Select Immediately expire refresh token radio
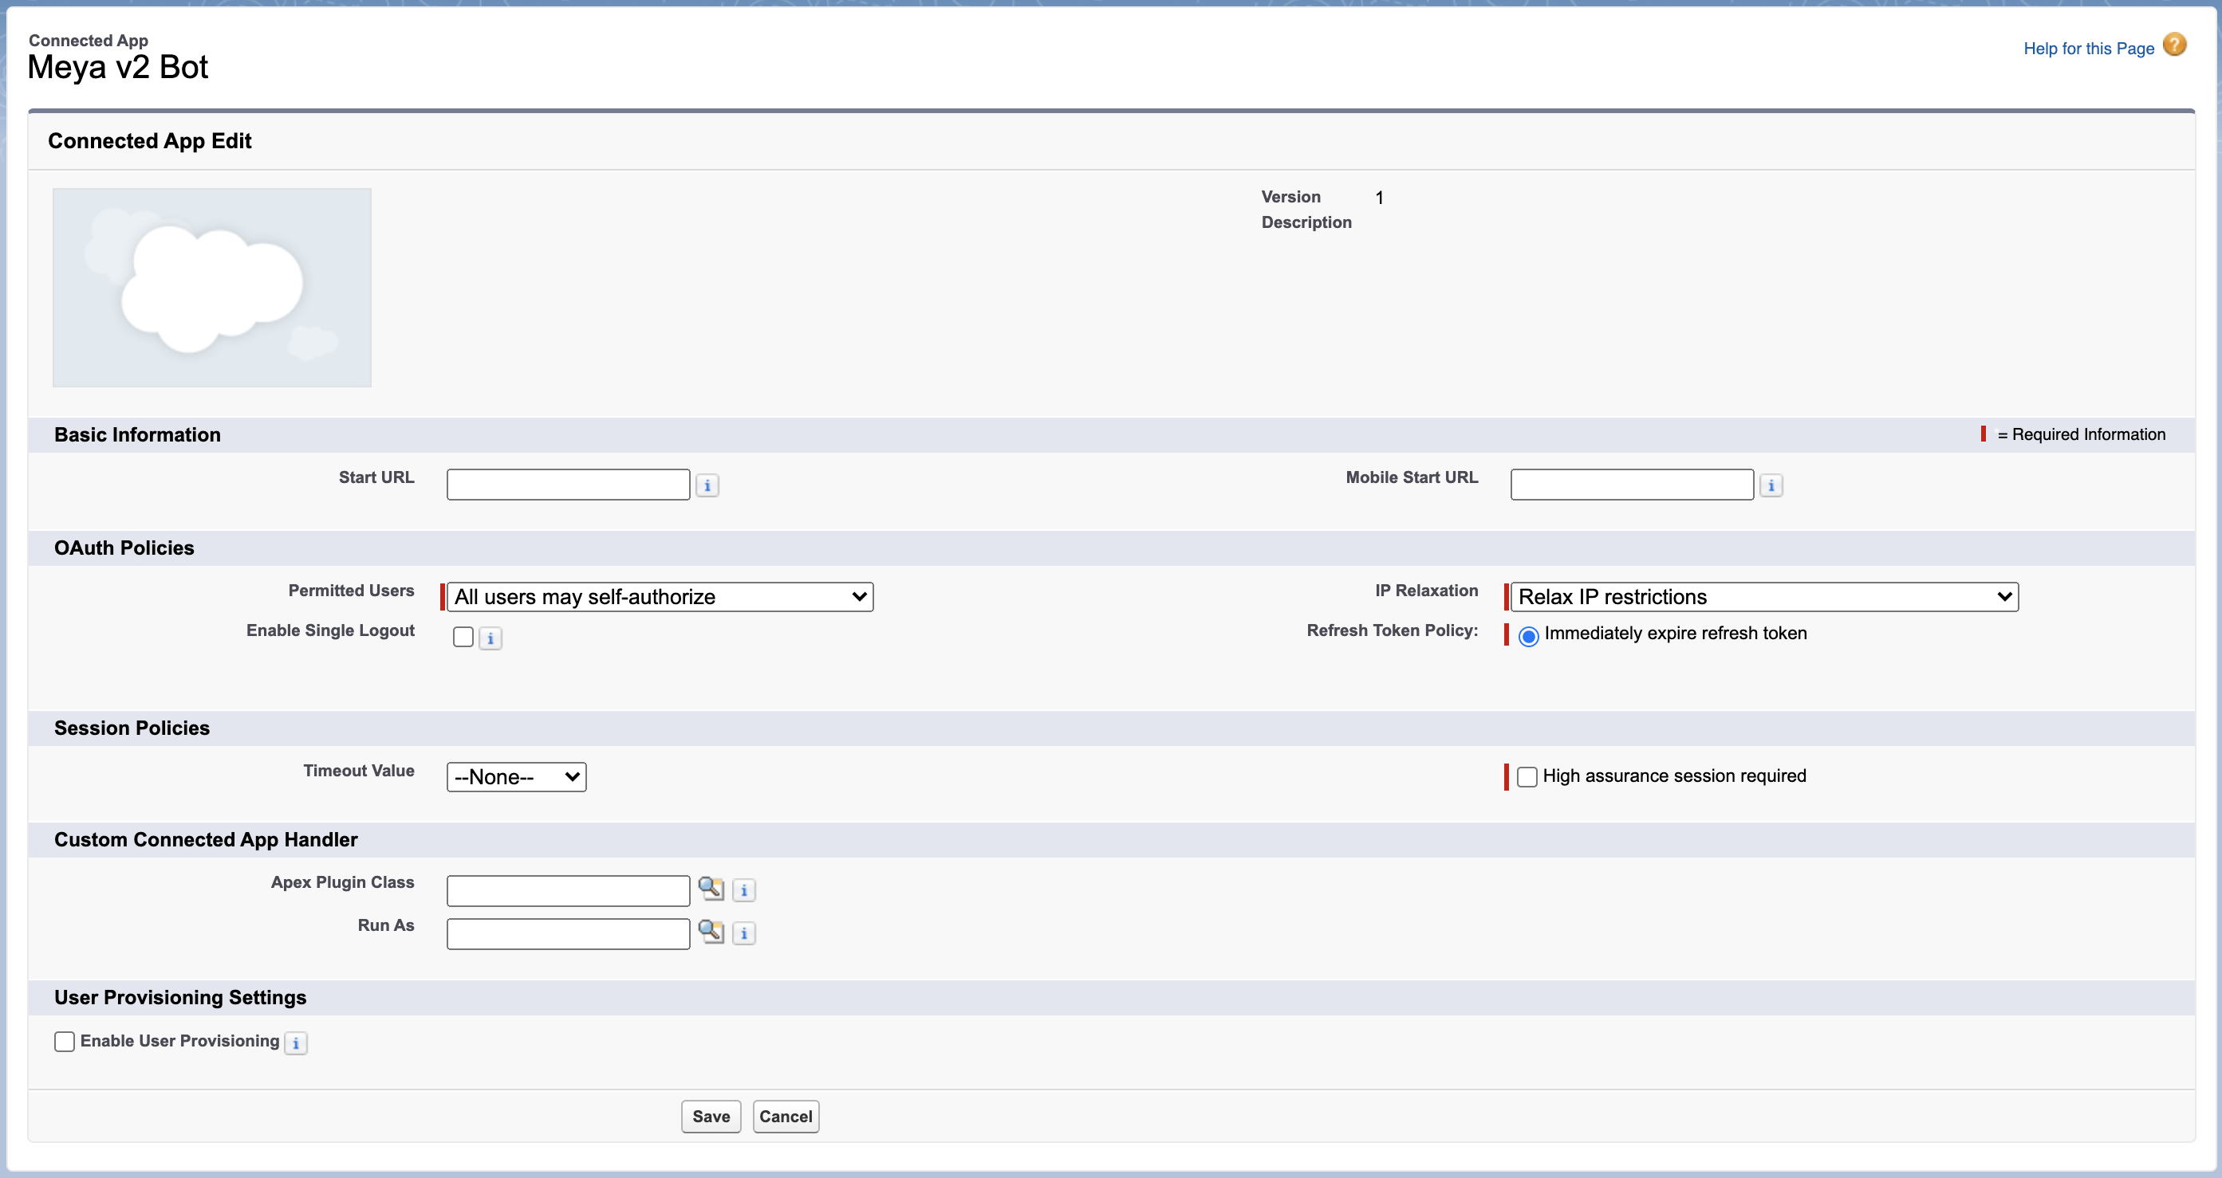Screen dimensions: 2222x1178 pos(1528,637)
